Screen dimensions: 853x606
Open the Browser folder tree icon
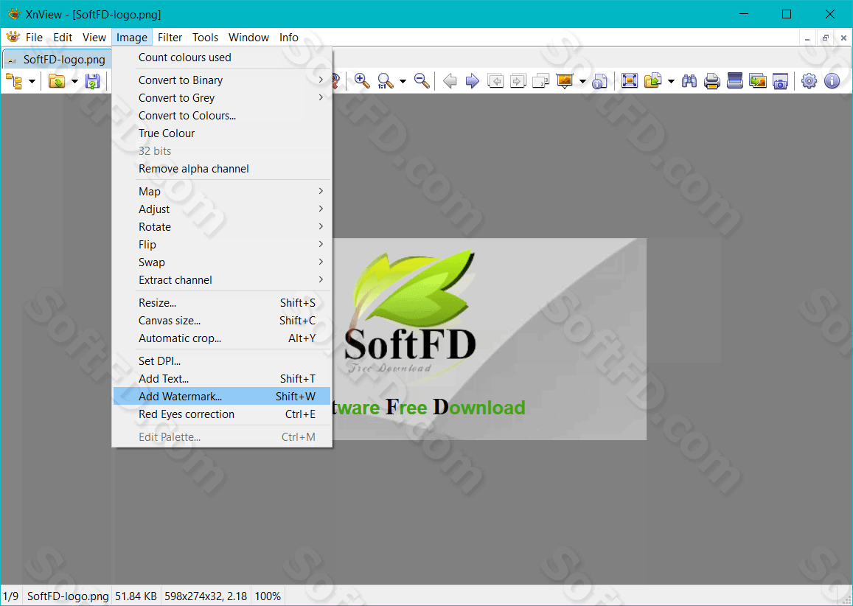pyautogui.click(x=13, y=82)
